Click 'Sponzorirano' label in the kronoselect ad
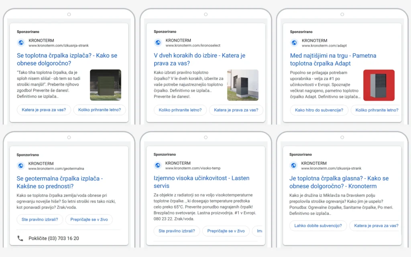 165,31
